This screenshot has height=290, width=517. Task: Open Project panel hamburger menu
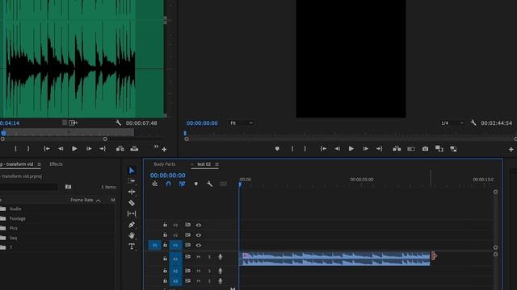(39, 164)
